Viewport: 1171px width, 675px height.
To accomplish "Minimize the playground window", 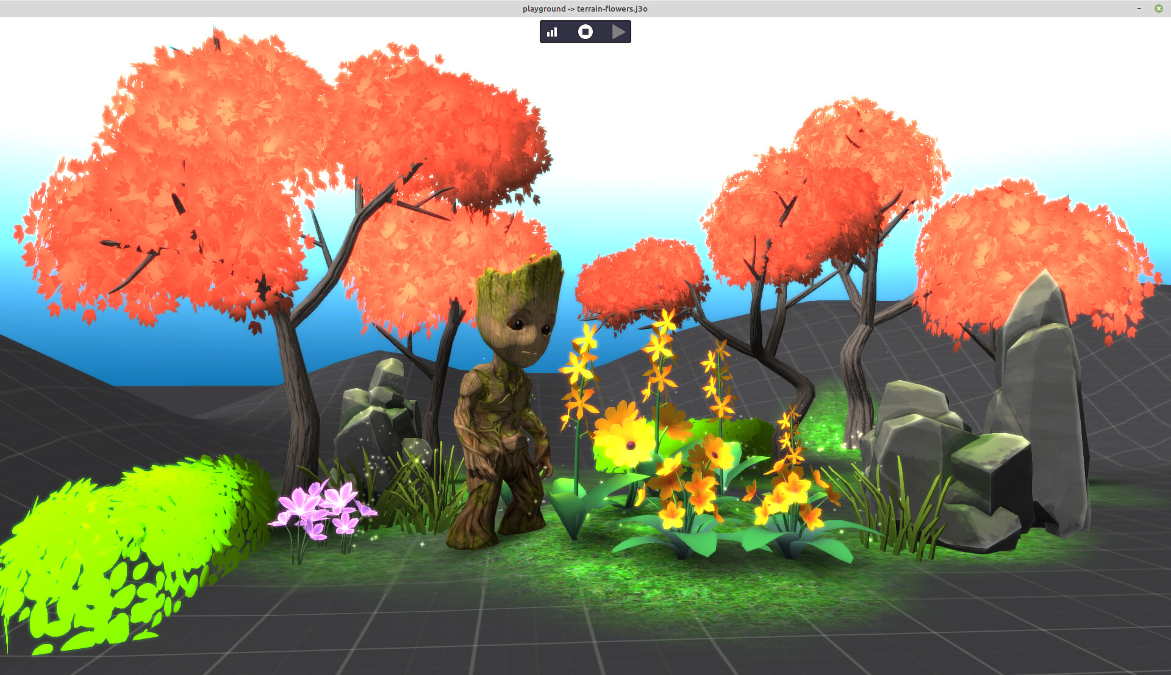I will tap(1139, 9).
